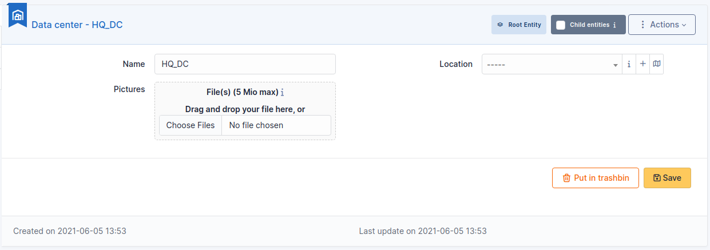Add a new location with plus icon
Screen dimensions: 710x250
point(642,64)
